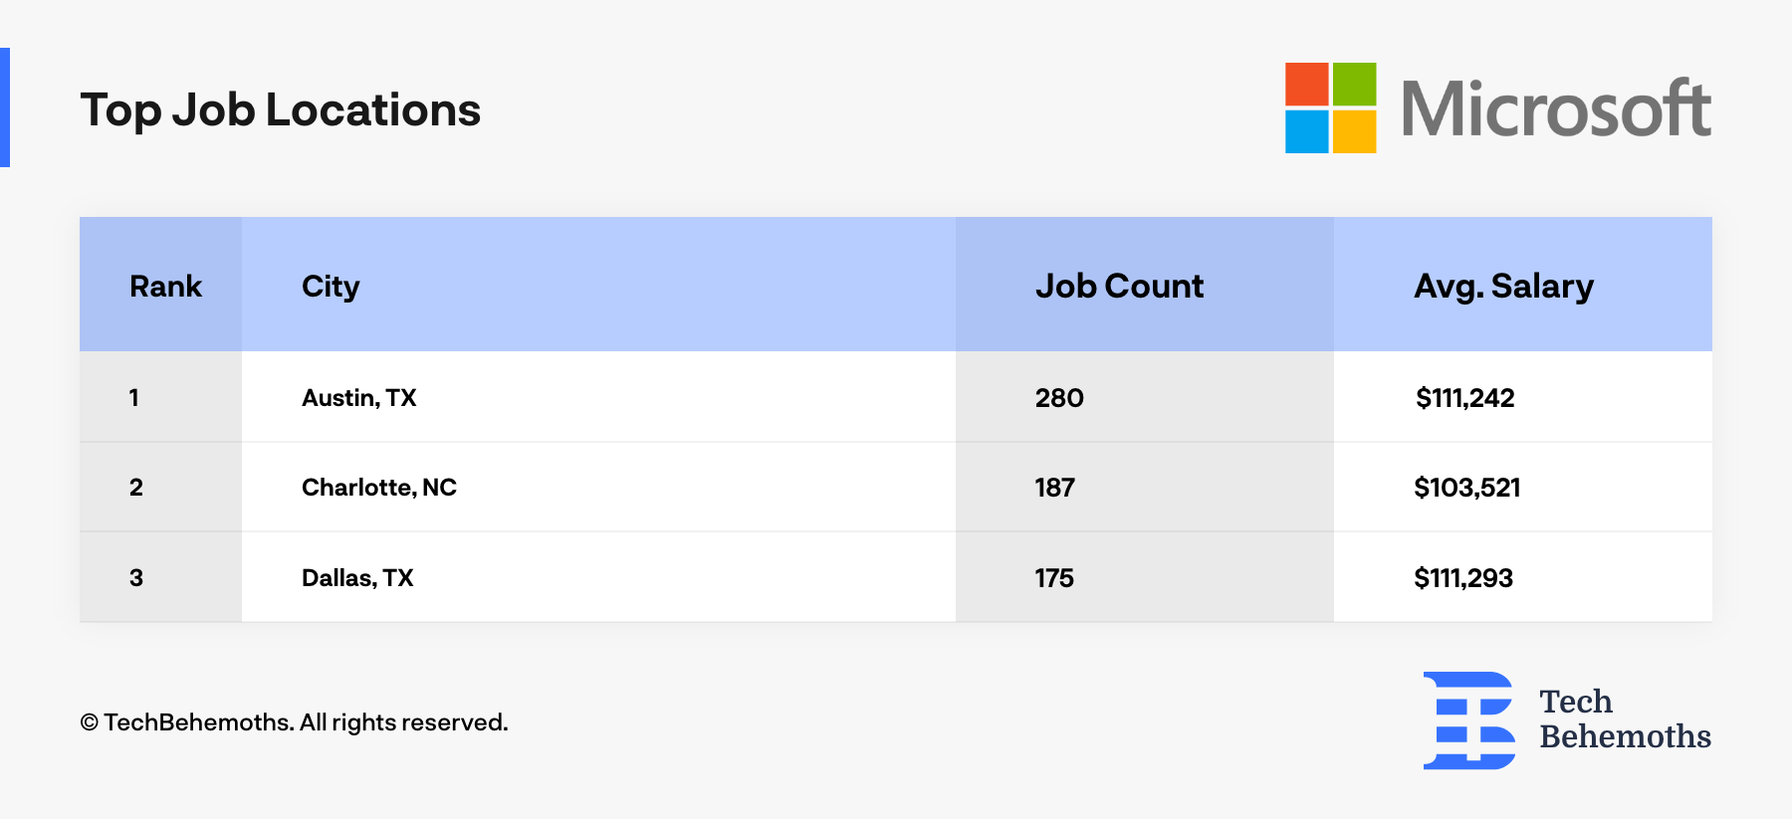Select the Rank column header
The width and height of the screenshot is (1792, 819).
(x=165, y=287)
